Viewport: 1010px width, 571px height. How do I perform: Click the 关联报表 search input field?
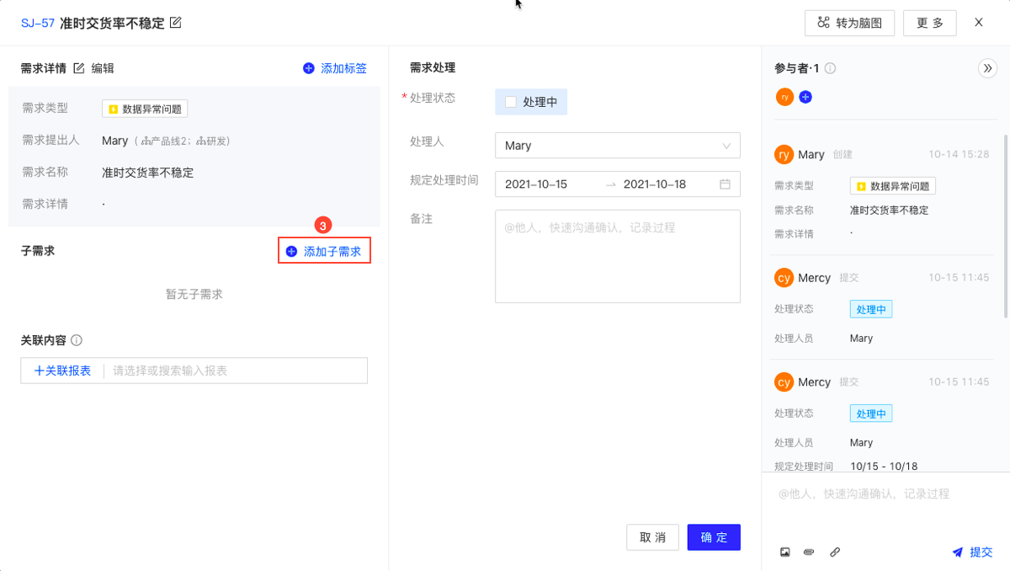tap(236, 371)
